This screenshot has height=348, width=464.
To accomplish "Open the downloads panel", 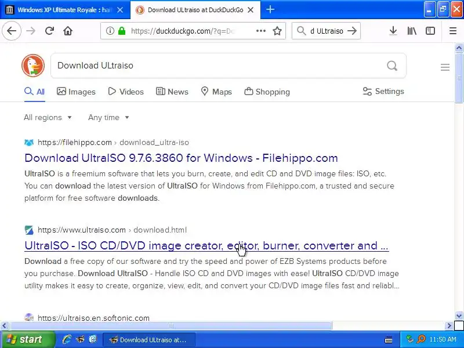I will (393, 31).
